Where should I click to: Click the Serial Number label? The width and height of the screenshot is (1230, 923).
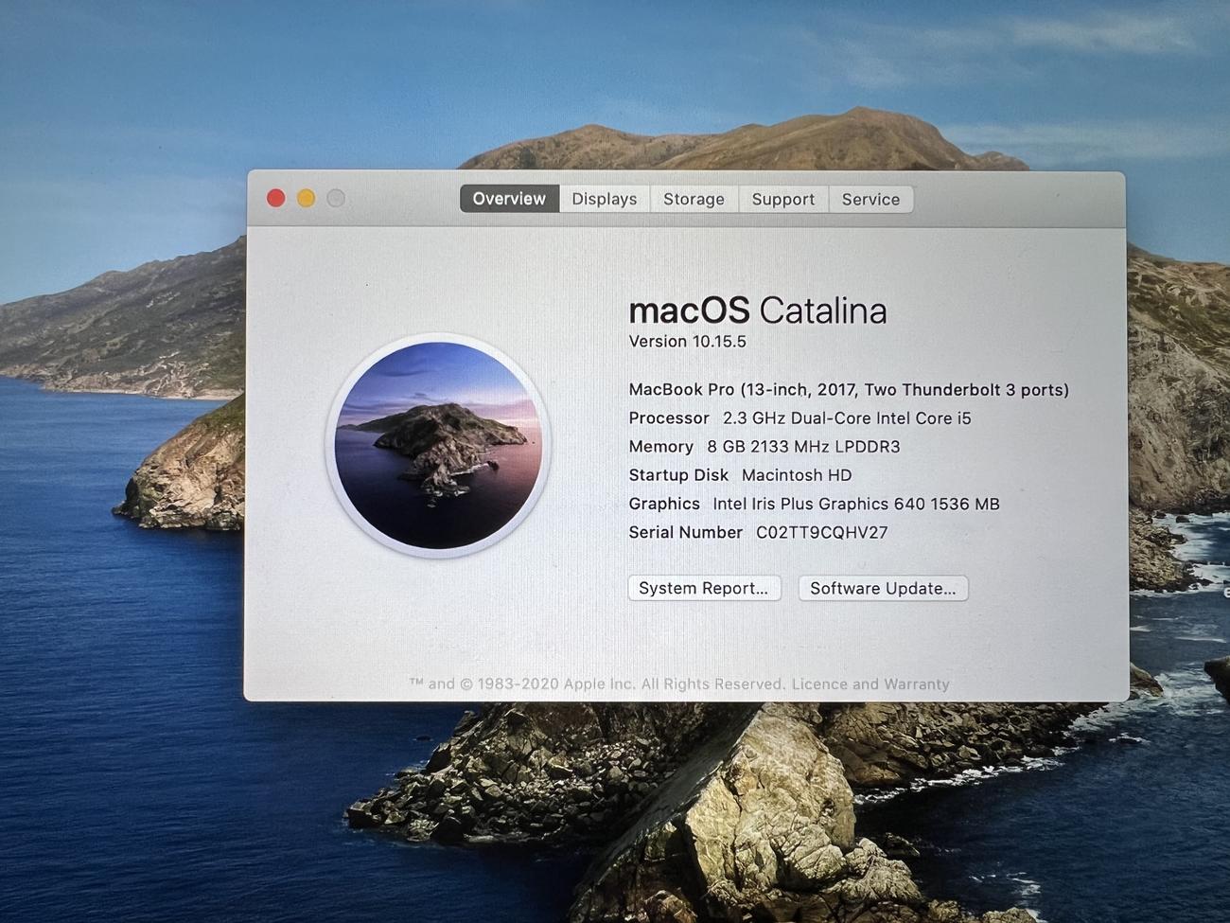tap(686, 532)
